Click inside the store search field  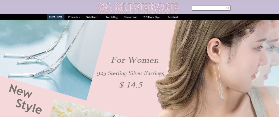click(209, 8)
